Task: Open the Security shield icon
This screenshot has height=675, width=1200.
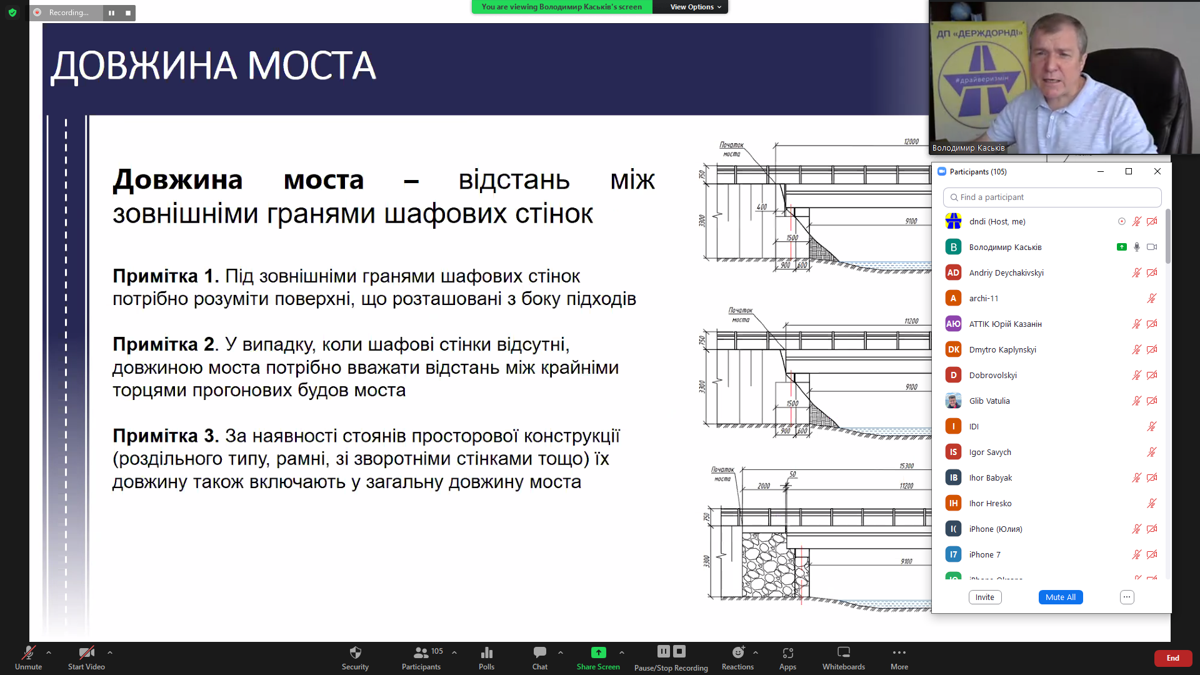Action: point(355,653)
